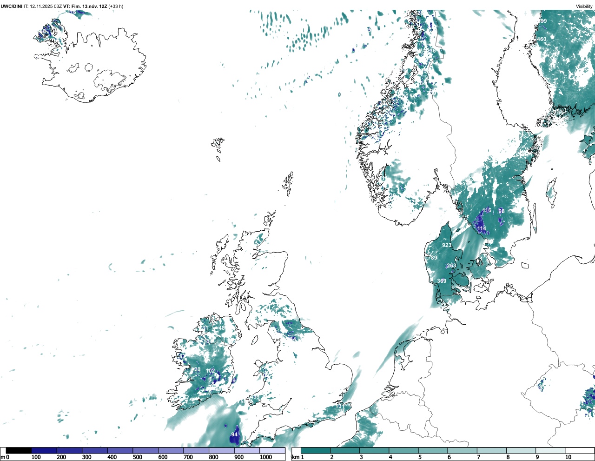
Task: Click the '500' tick label on the legend
Action: [x=137, y=457]
